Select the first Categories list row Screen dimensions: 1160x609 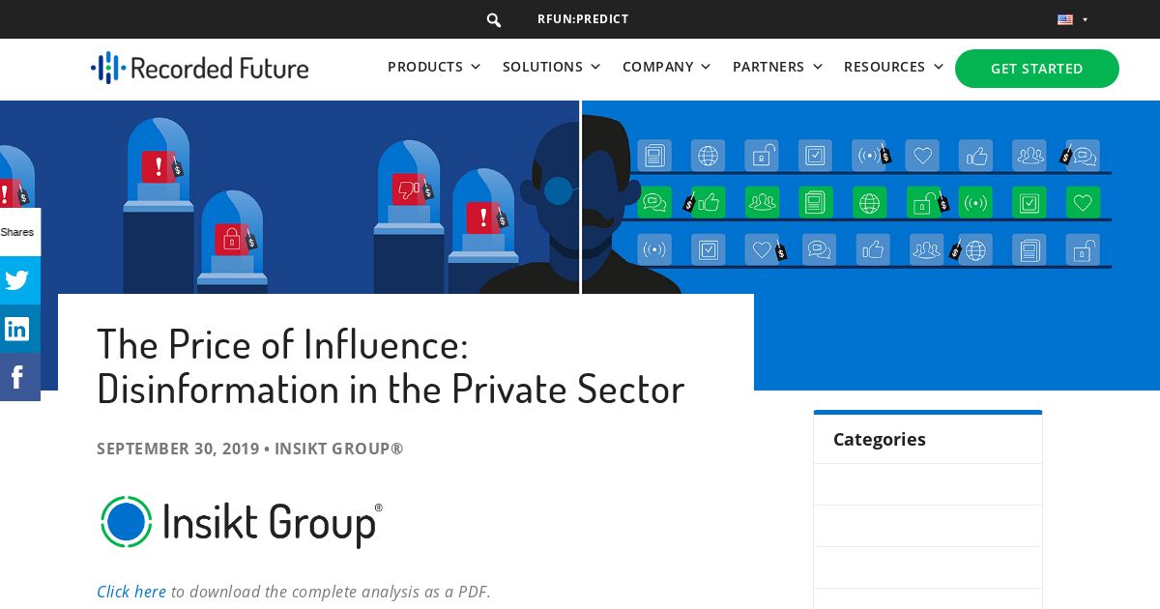[928, 484]
